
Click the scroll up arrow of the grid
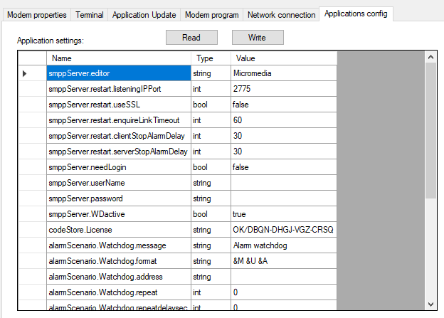coord(430,56)
